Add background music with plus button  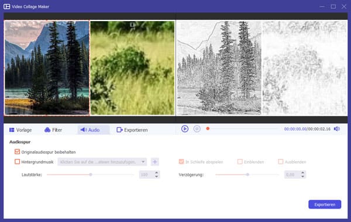pos(155,162)
